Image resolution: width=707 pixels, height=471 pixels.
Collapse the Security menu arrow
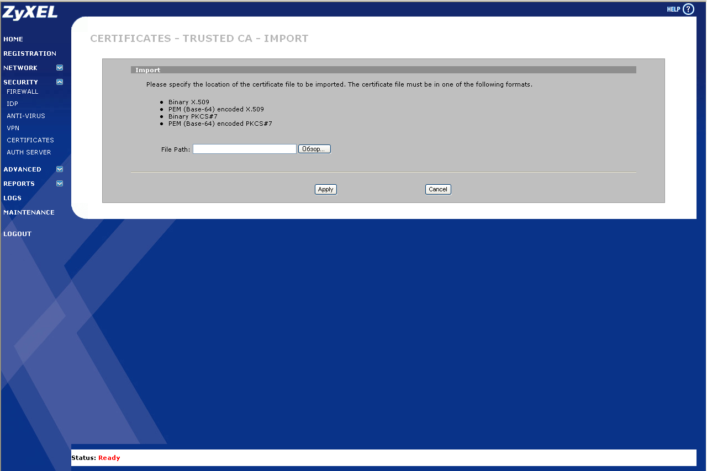(60, 82)
